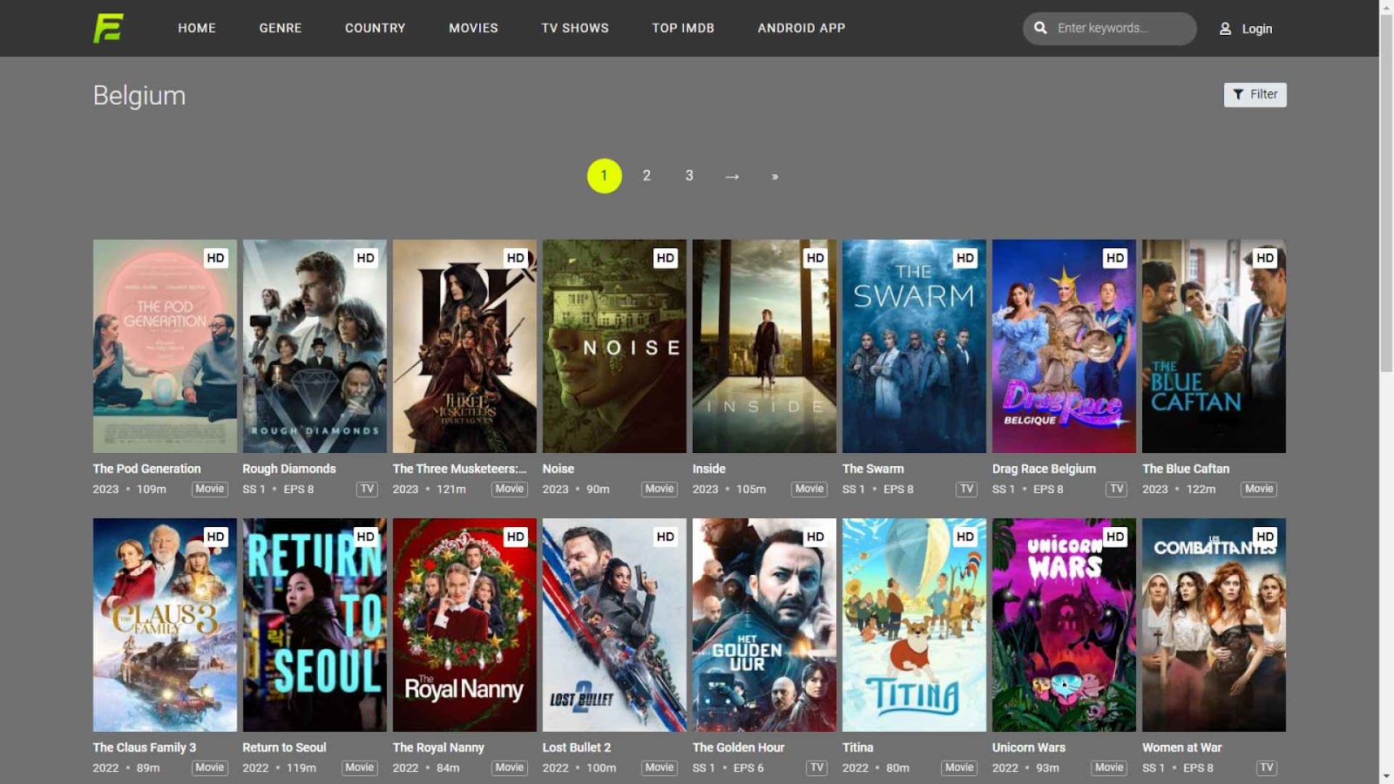The height and width of the screenshot is (784, 1394).
Task: Click the Return to Seoul title link
Action: click(x=285, y=747)
